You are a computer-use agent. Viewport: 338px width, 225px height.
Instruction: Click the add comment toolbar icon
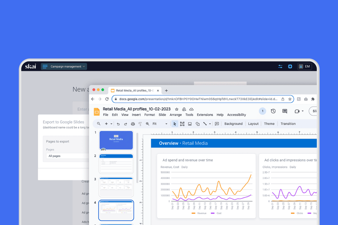[217, 124]
